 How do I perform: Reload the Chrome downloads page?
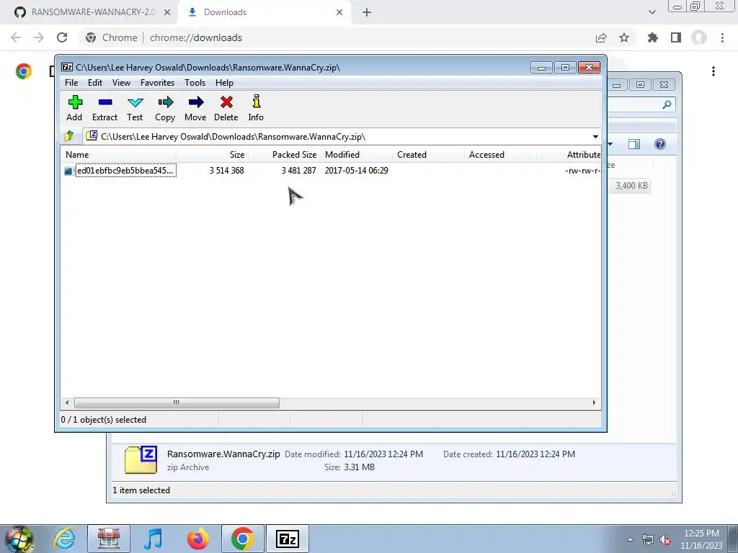pos(62,37)
